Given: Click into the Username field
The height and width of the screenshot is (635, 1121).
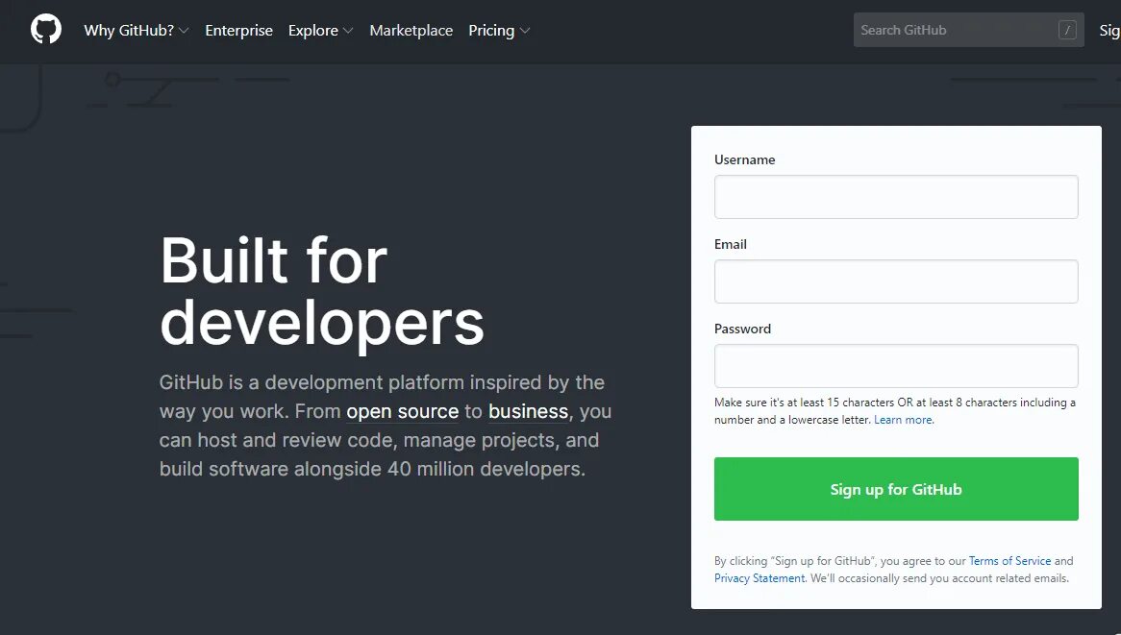Looking at the screenshot, I should coord(896,196).
